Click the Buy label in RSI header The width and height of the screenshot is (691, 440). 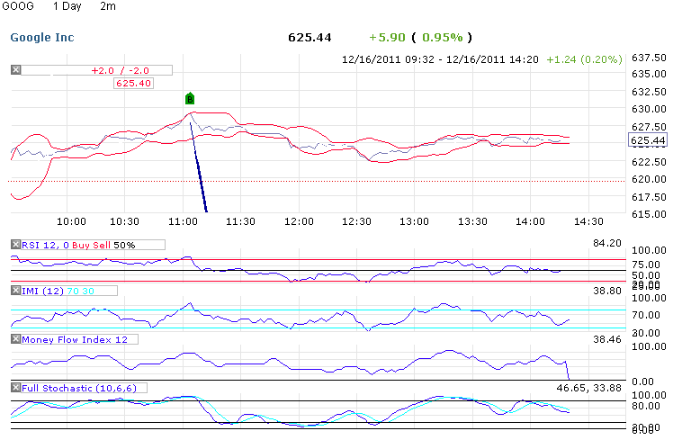click(x=81, y=245)
